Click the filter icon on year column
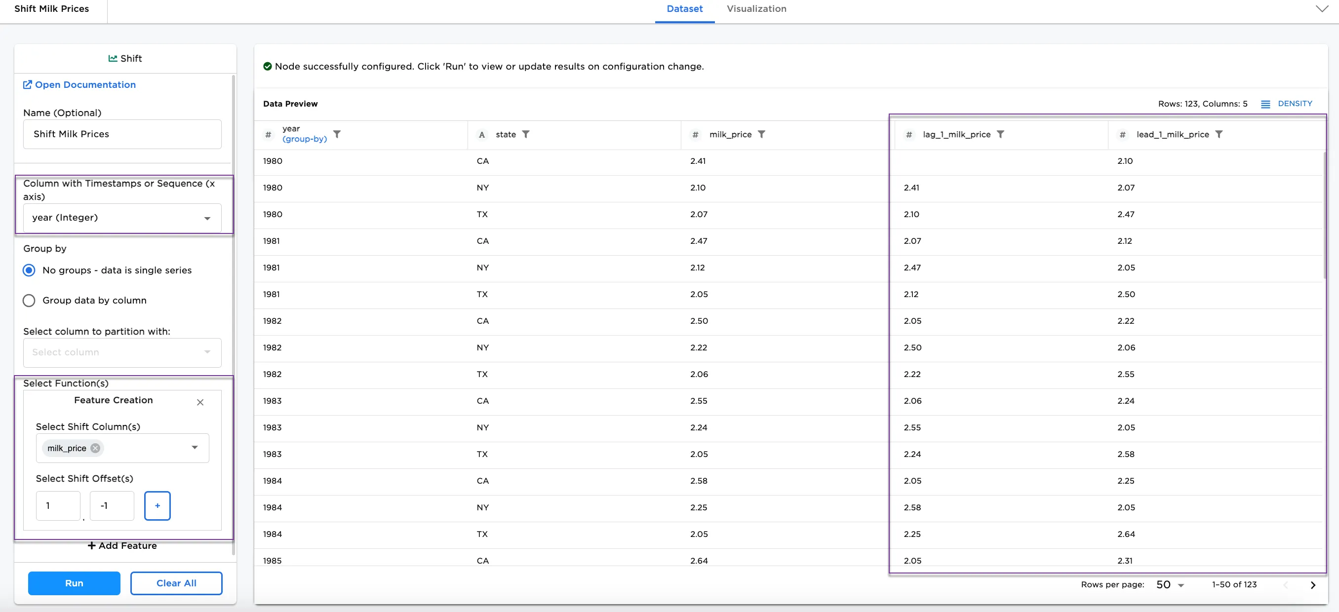 337,134
